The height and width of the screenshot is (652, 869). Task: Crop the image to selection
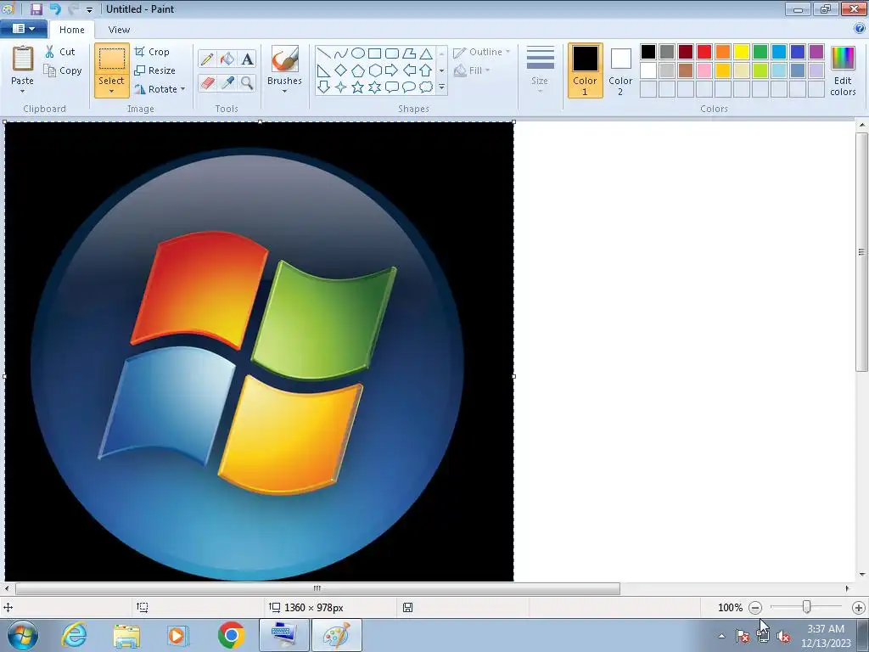[152, 52]
